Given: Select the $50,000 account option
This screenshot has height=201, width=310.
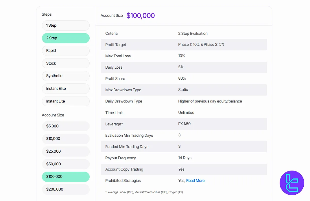Looking at the screenshot, I should pos(66,164).
